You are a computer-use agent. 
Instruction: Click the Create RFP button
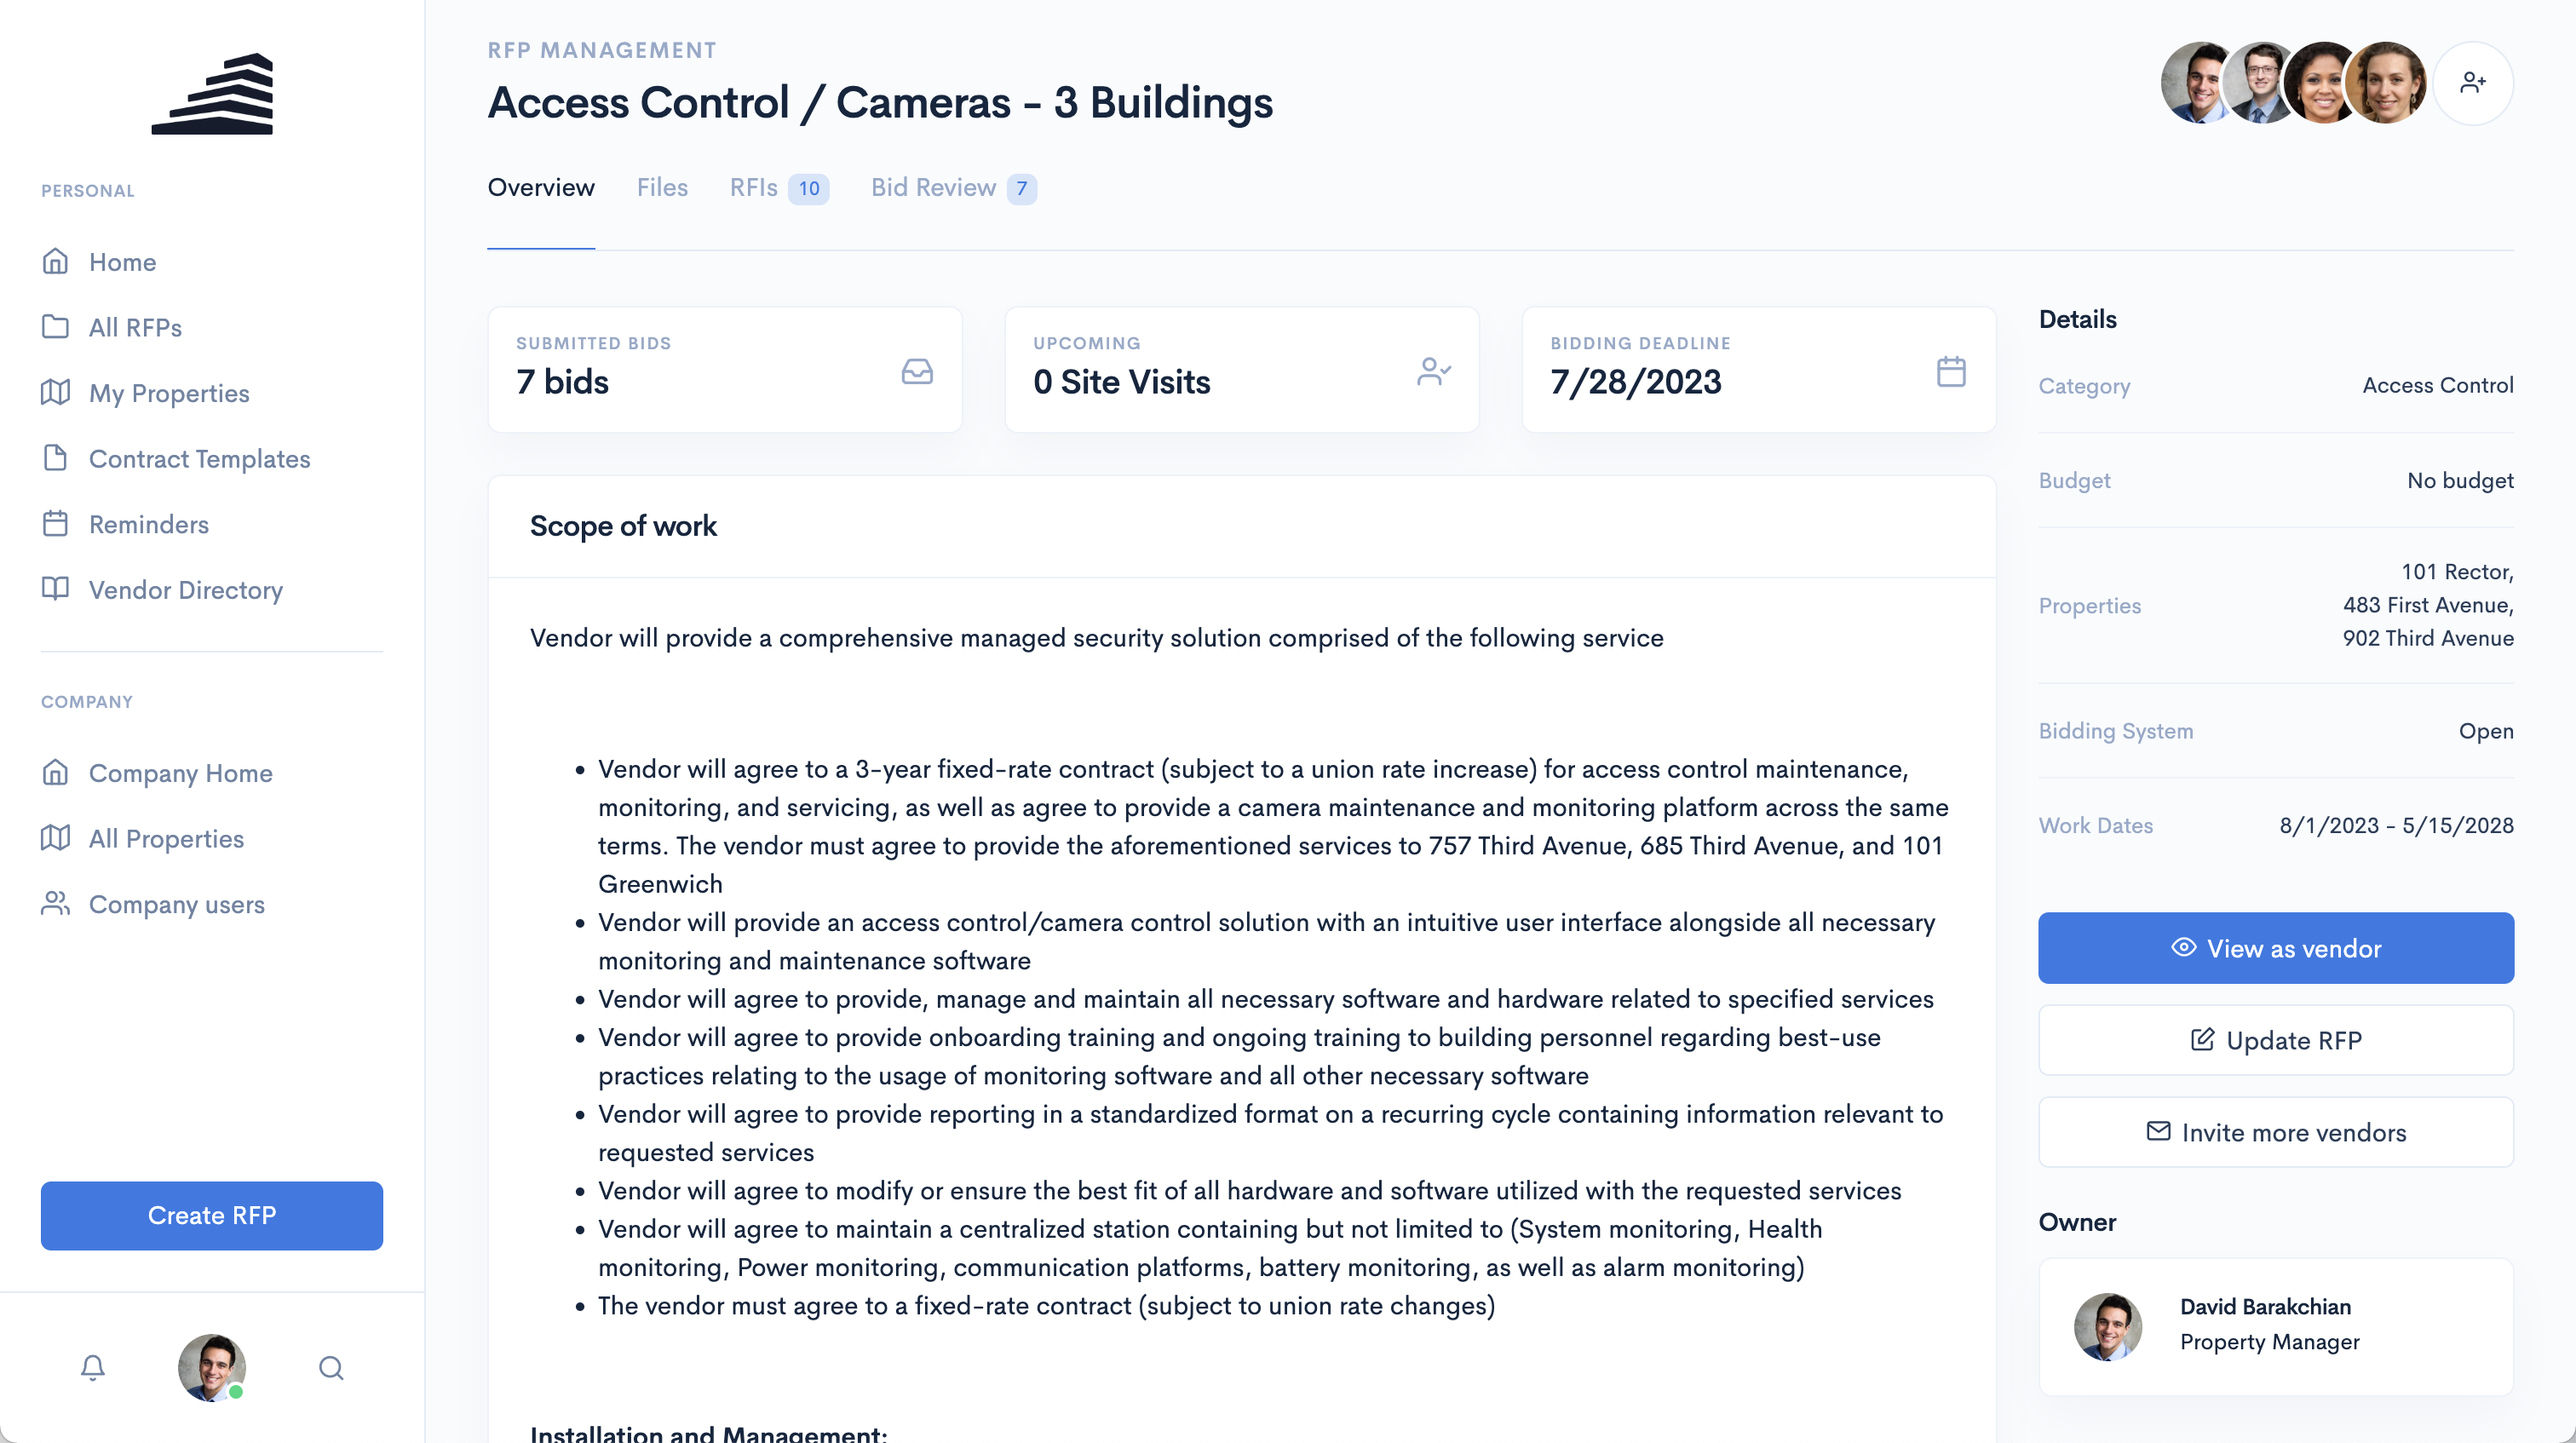[x=212, y=1215]
